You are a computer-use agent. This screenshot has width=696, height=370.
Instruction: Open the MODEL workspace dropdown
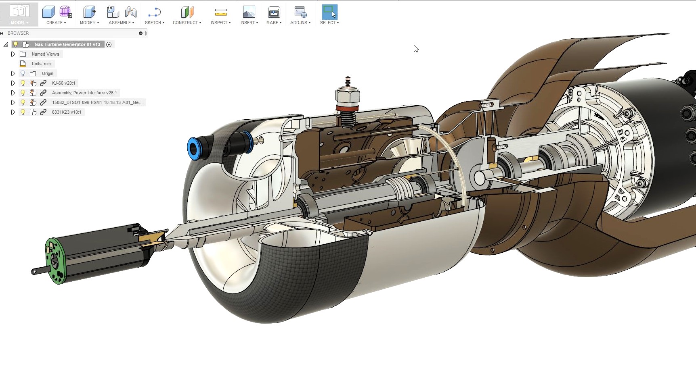click(x=19, y=23)
